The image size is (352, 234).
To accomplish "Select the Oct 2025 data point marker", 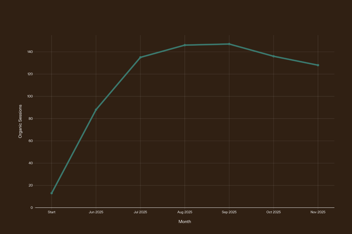I will pos(274,56).
